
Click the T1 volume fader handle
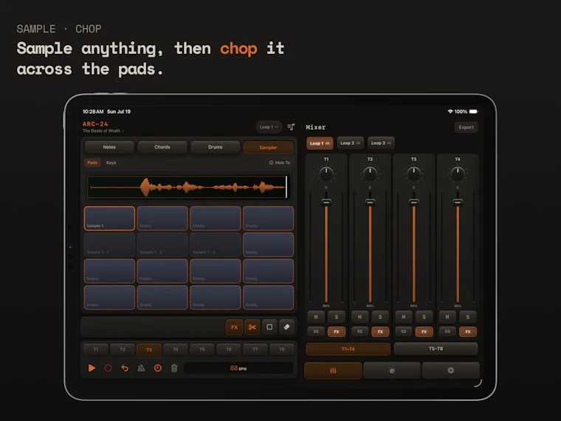pos(326,202)
